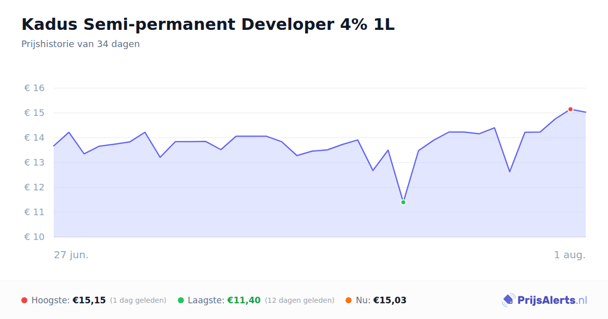The height and width of the screenshot is (319, 608).
Task: Click the '€ 10' axis label
Action: click(34, 237)
